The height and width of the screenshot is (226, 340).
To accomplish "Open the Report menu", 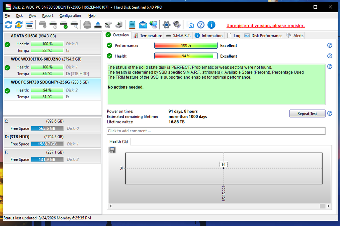I will (48, 16).
